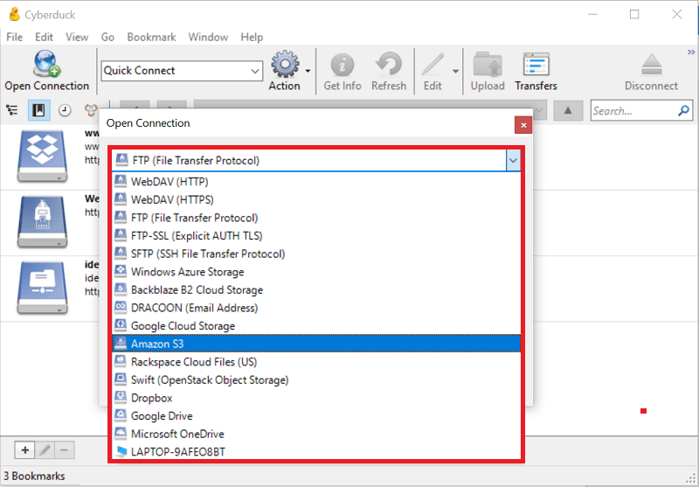Switch to outline browser view icon

click(x=12, y=110)
